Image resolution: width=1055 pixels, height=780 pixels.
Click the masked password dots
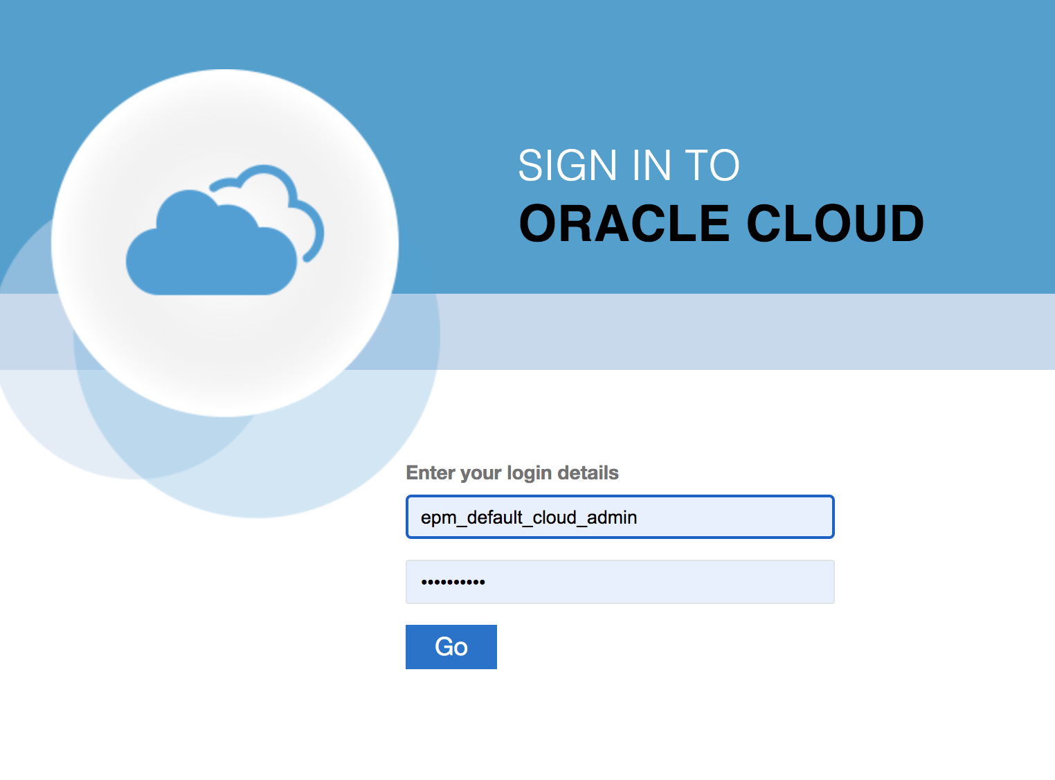coord(453,582)
